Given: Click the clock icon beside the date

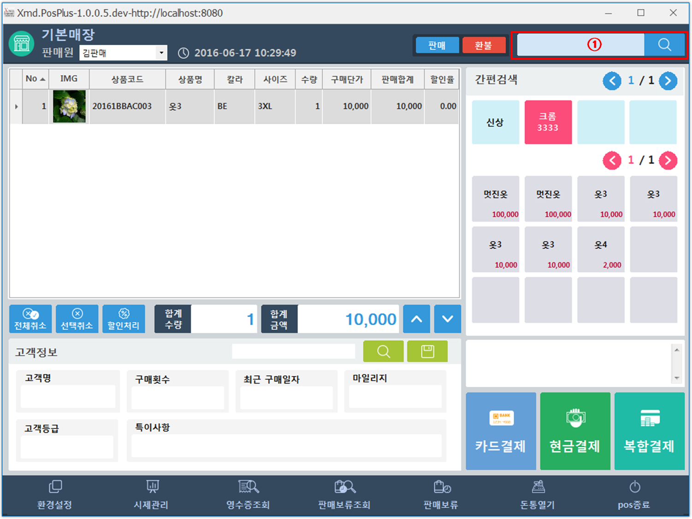Looking at the screenshot, I should [183, 53].
